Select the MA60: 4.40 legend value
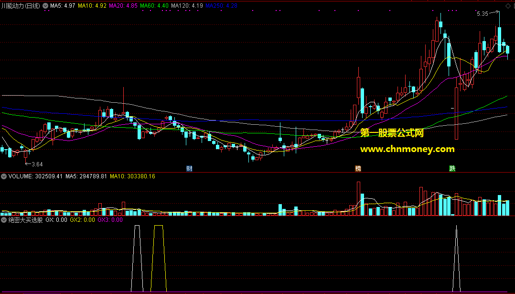515x294 pixels. pyautogui.click(x=154, y=6)
